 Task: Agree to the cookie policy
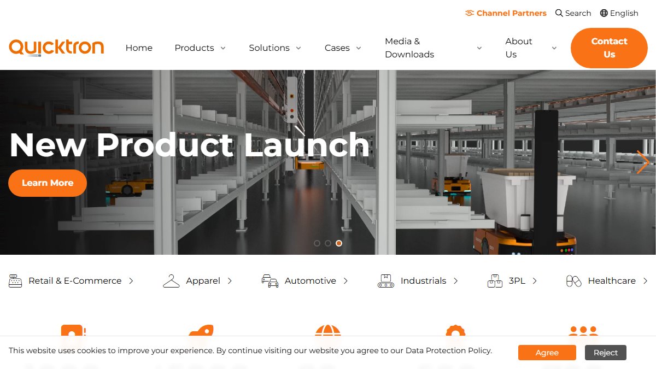point(547,353)
